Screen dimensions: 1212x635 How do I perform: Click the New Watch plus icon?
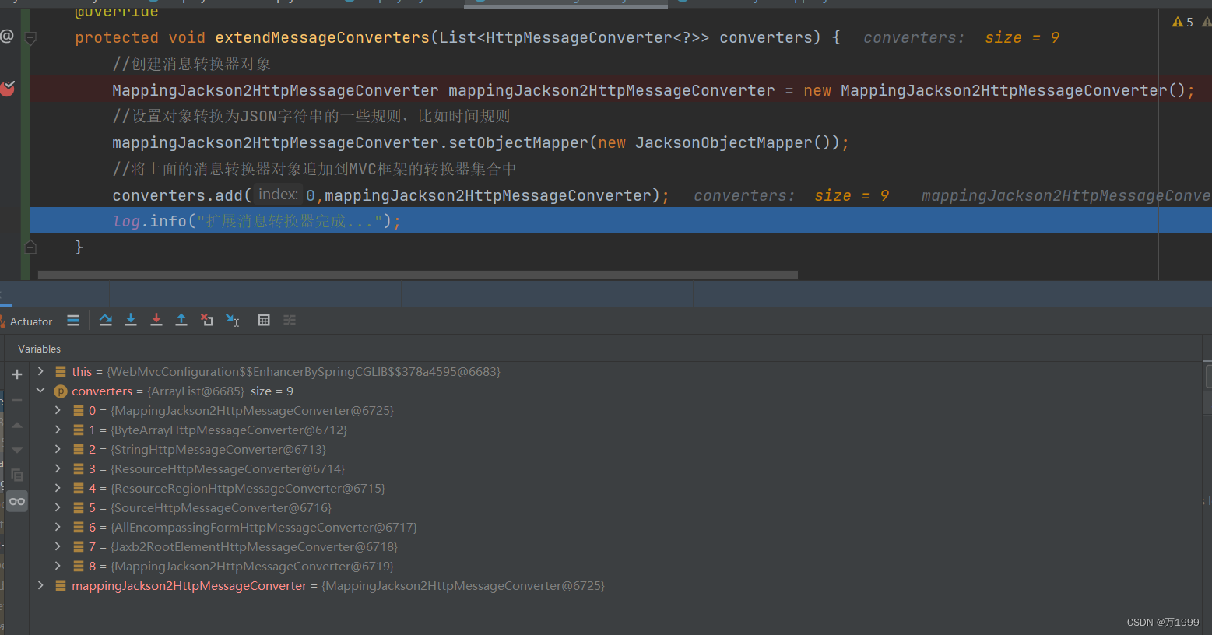(x=16, y=374)
